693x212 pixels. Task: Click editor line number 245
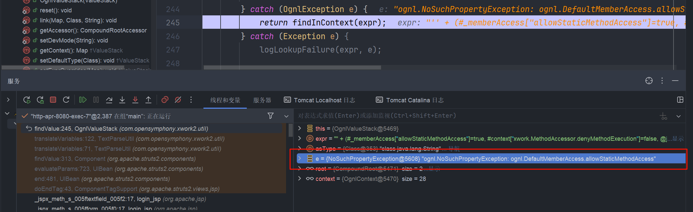pos(173,23)
